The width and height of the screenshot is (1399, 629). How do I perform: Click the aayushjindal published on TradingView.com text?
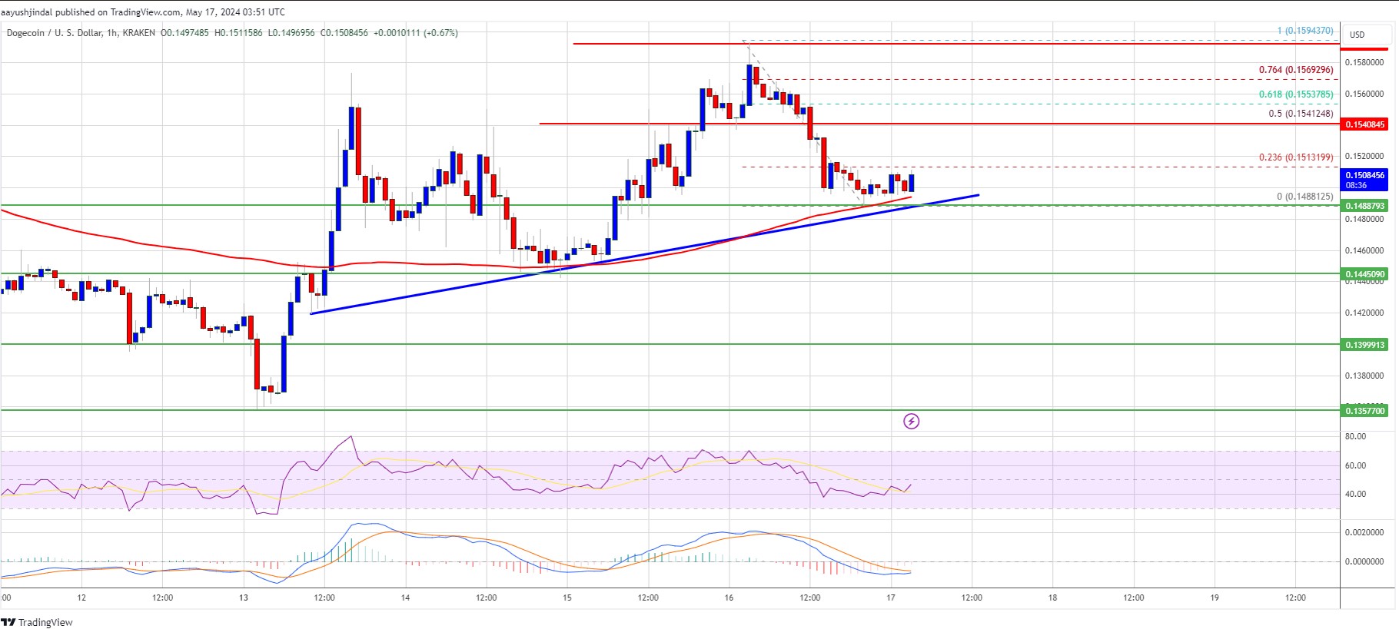point(142,12)
